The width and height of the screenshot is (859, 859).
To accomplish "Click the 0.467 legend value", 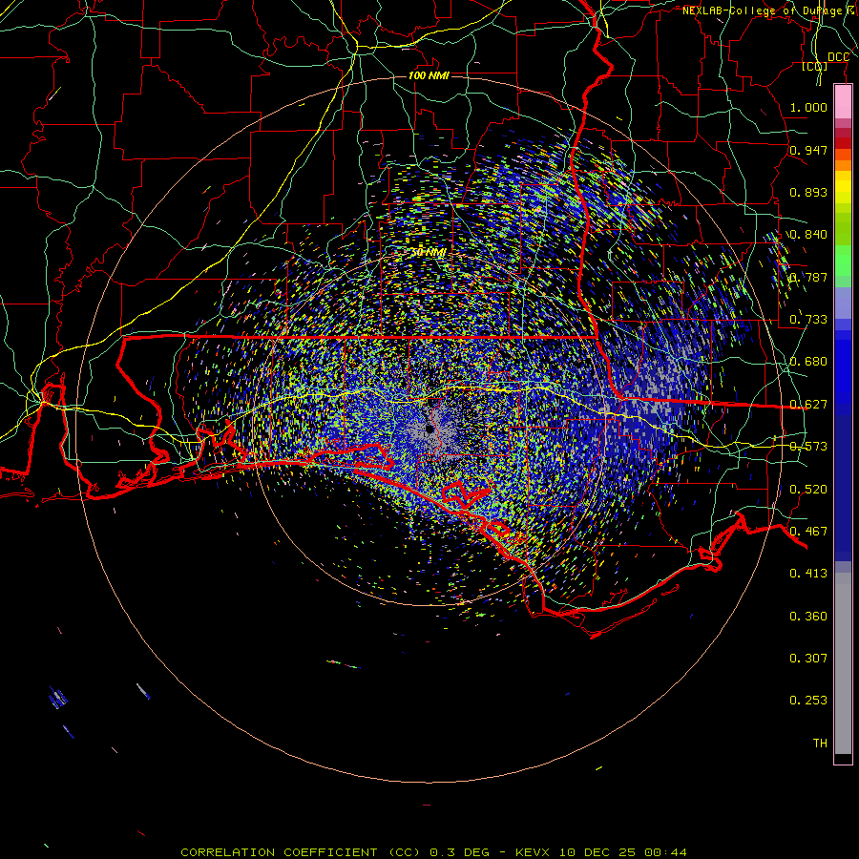I will click(x=808, y=532).
